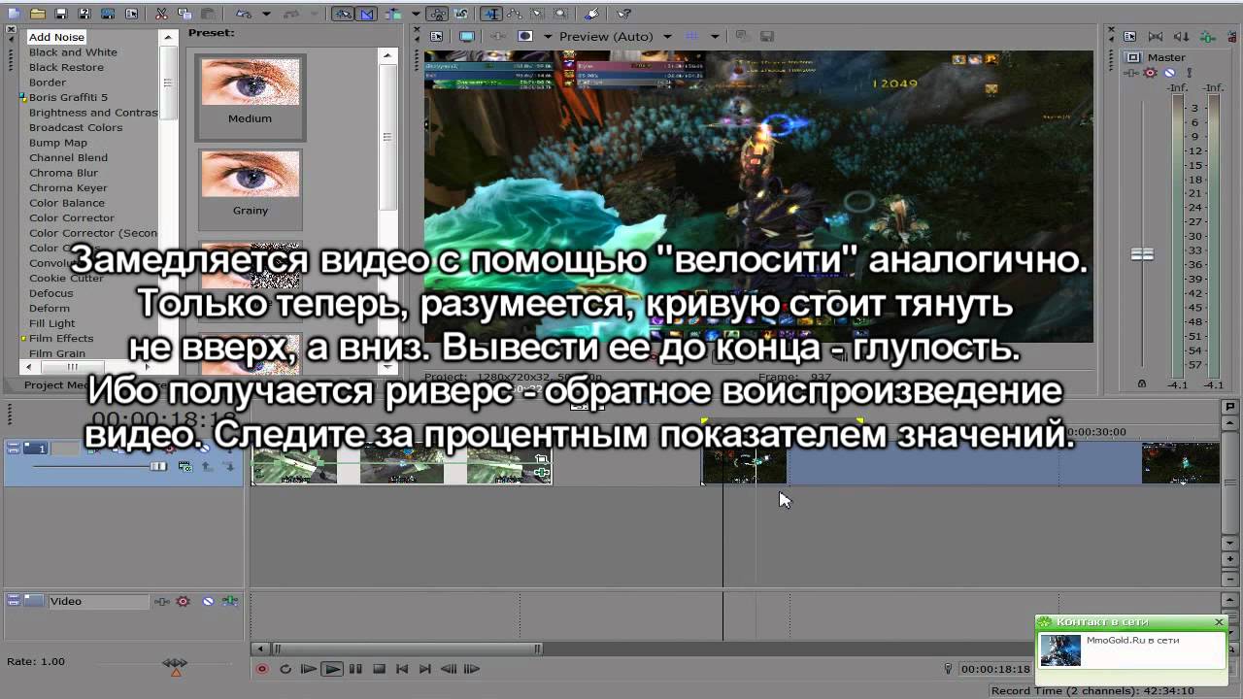Mute the Video track
Screen dimensions: 1243x699
click(208, 601)
